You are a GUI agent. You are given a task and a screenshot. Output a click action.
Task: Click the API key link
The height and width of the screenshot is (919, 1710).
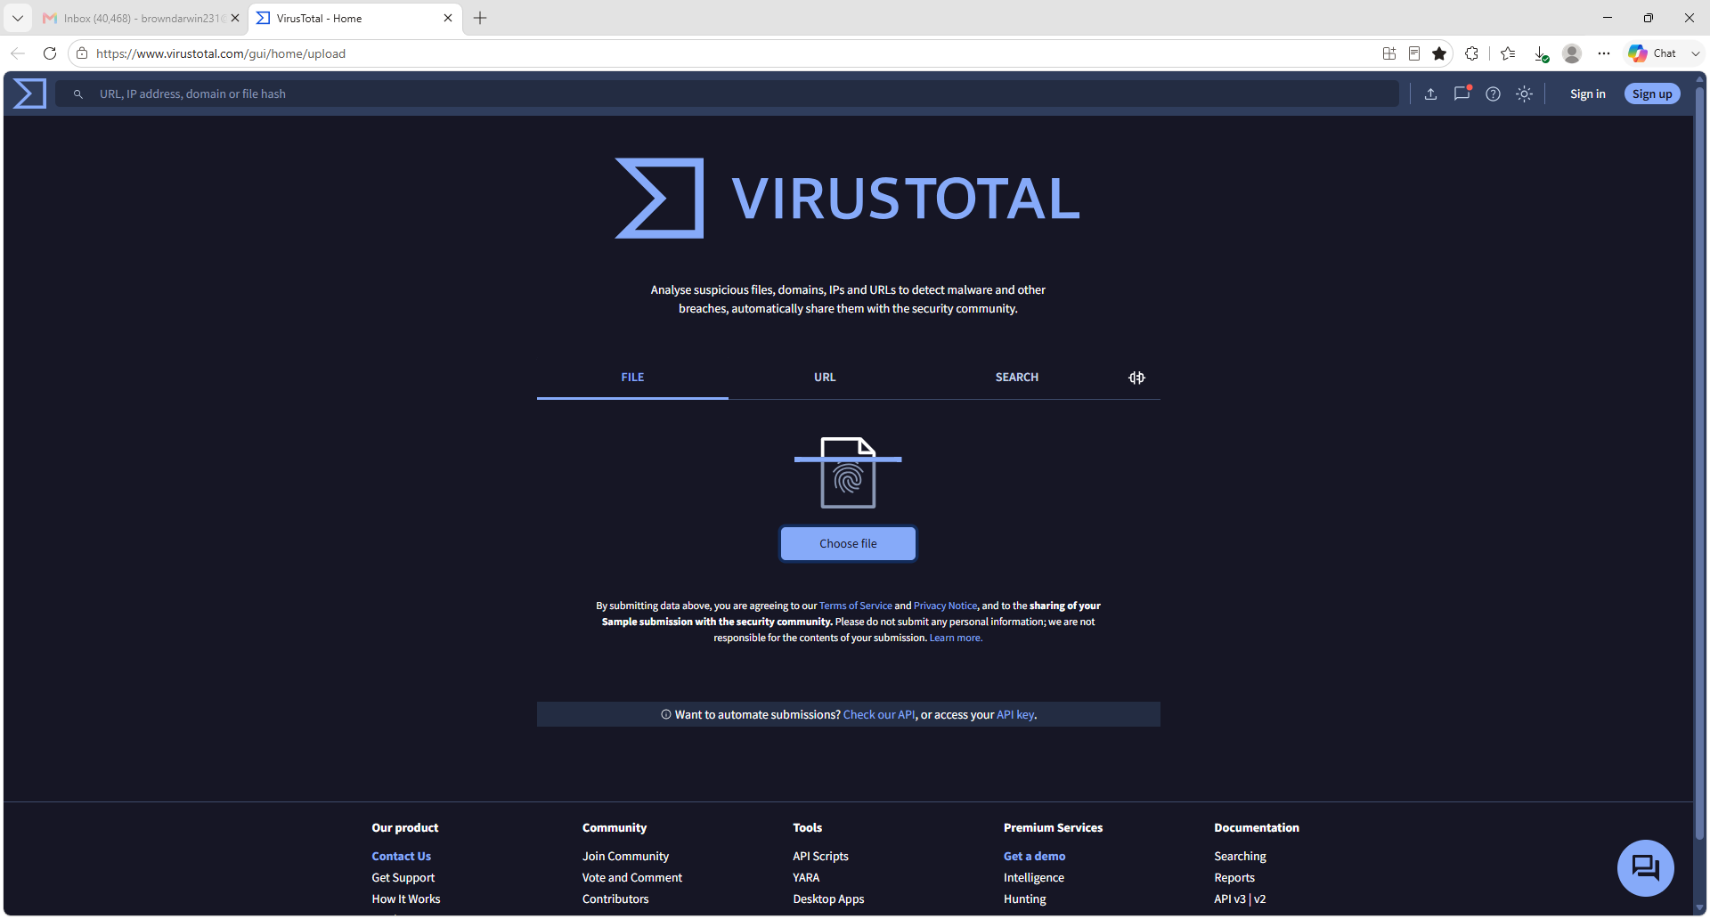[x=1015, y=714]
